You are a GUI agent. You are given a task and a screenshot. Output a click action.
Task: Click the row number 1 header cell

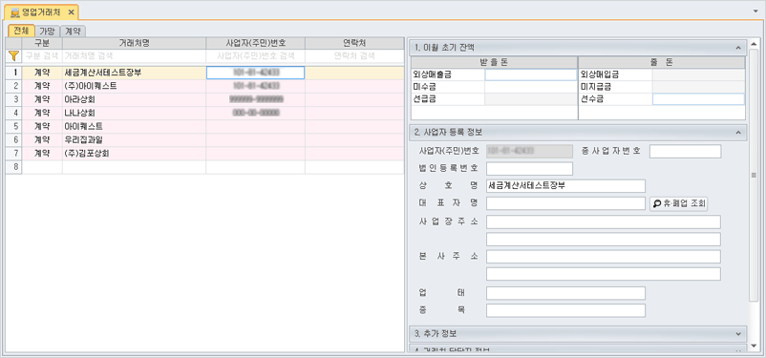13,73
